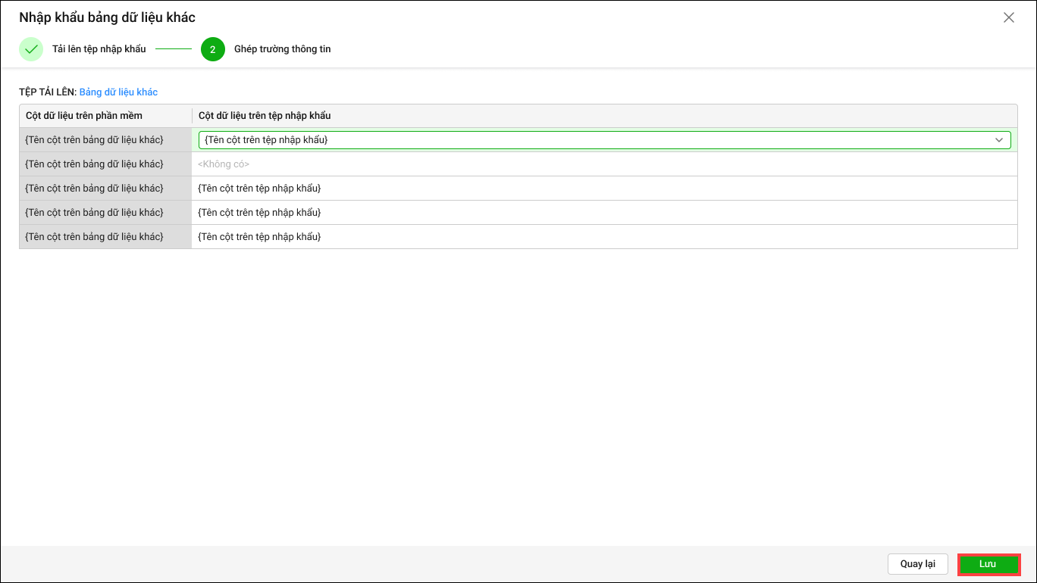
Task: Save the mapping with the 'Lưu' button
Action: (x=988, y=564)
